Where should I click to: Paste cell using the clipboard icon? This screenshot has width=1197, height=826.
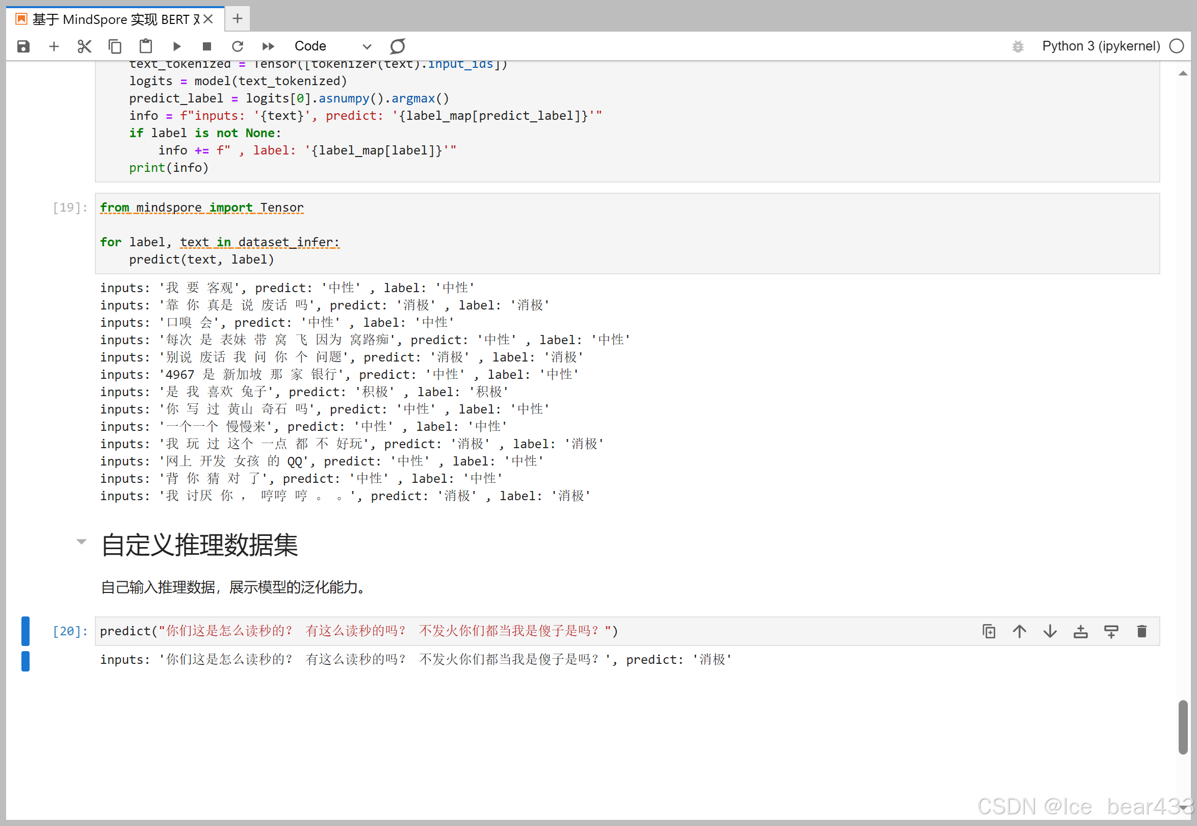[x=146, y=46]
